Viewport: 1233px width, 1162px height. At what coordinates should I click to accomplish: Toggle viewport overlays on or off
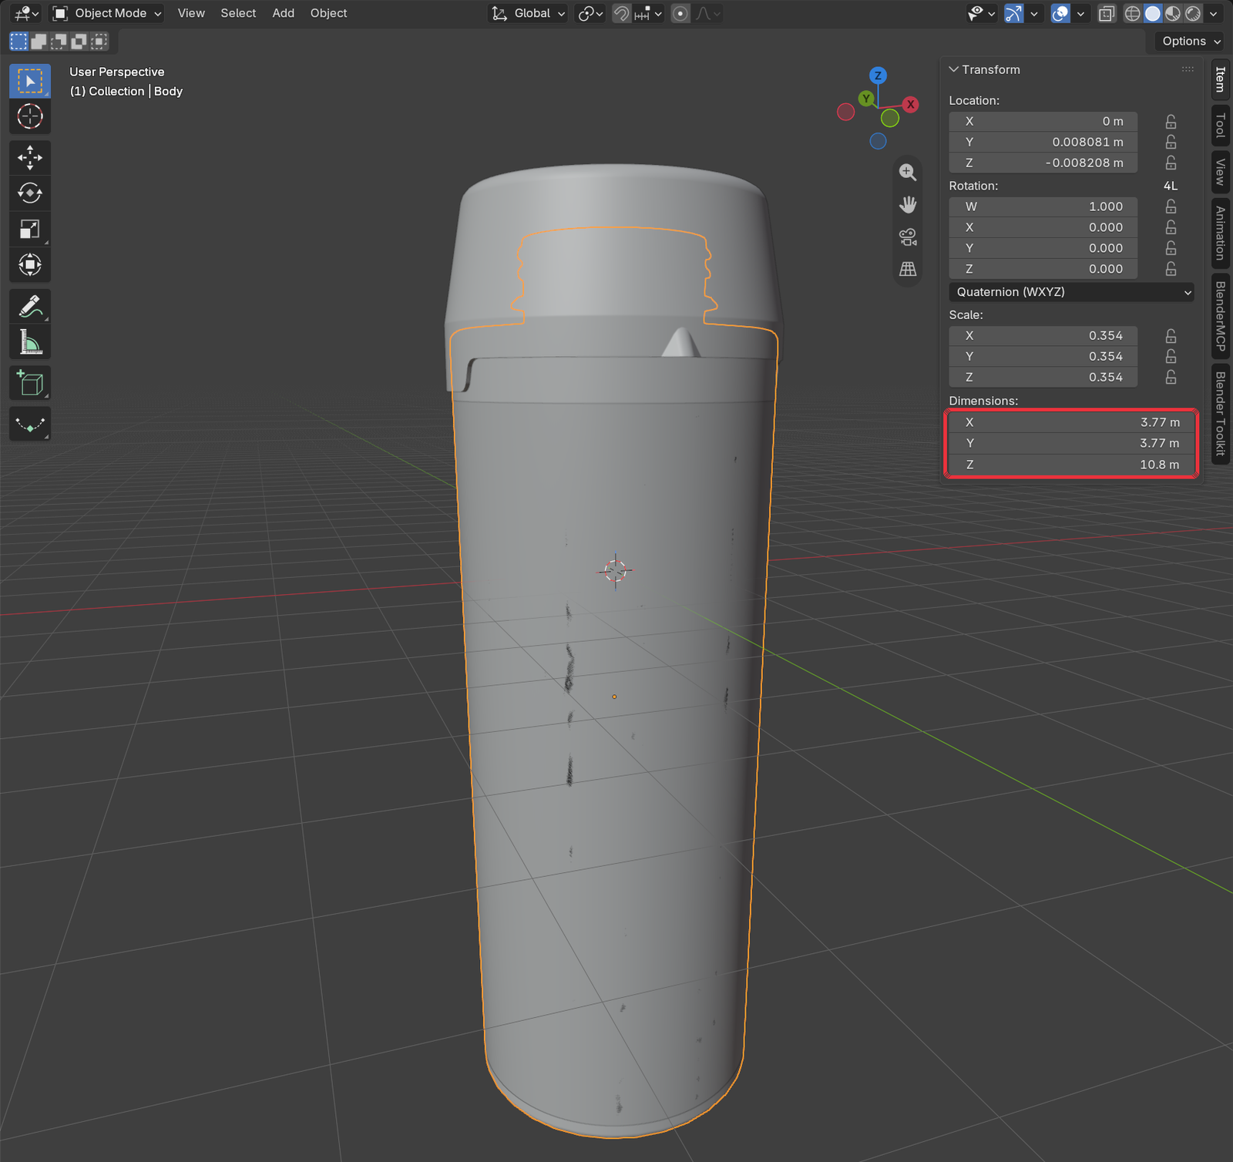point(1060,13)
